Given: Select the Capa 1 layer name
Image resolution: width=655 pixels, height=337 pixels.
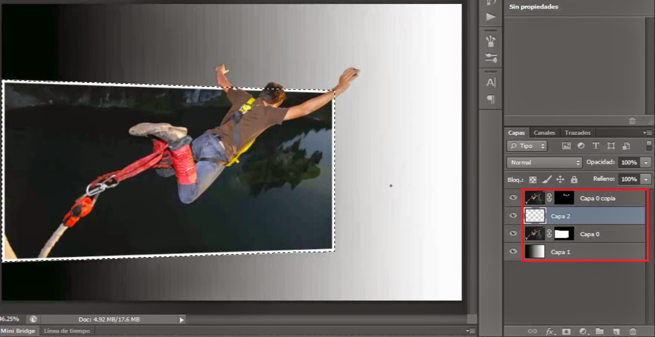Looking at the screenshot, I should point(560,252).
